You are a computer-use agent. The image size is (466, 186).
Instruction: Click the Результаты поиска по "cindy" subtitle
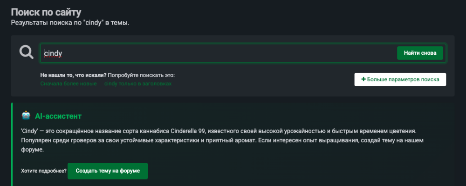coord(70,23)
